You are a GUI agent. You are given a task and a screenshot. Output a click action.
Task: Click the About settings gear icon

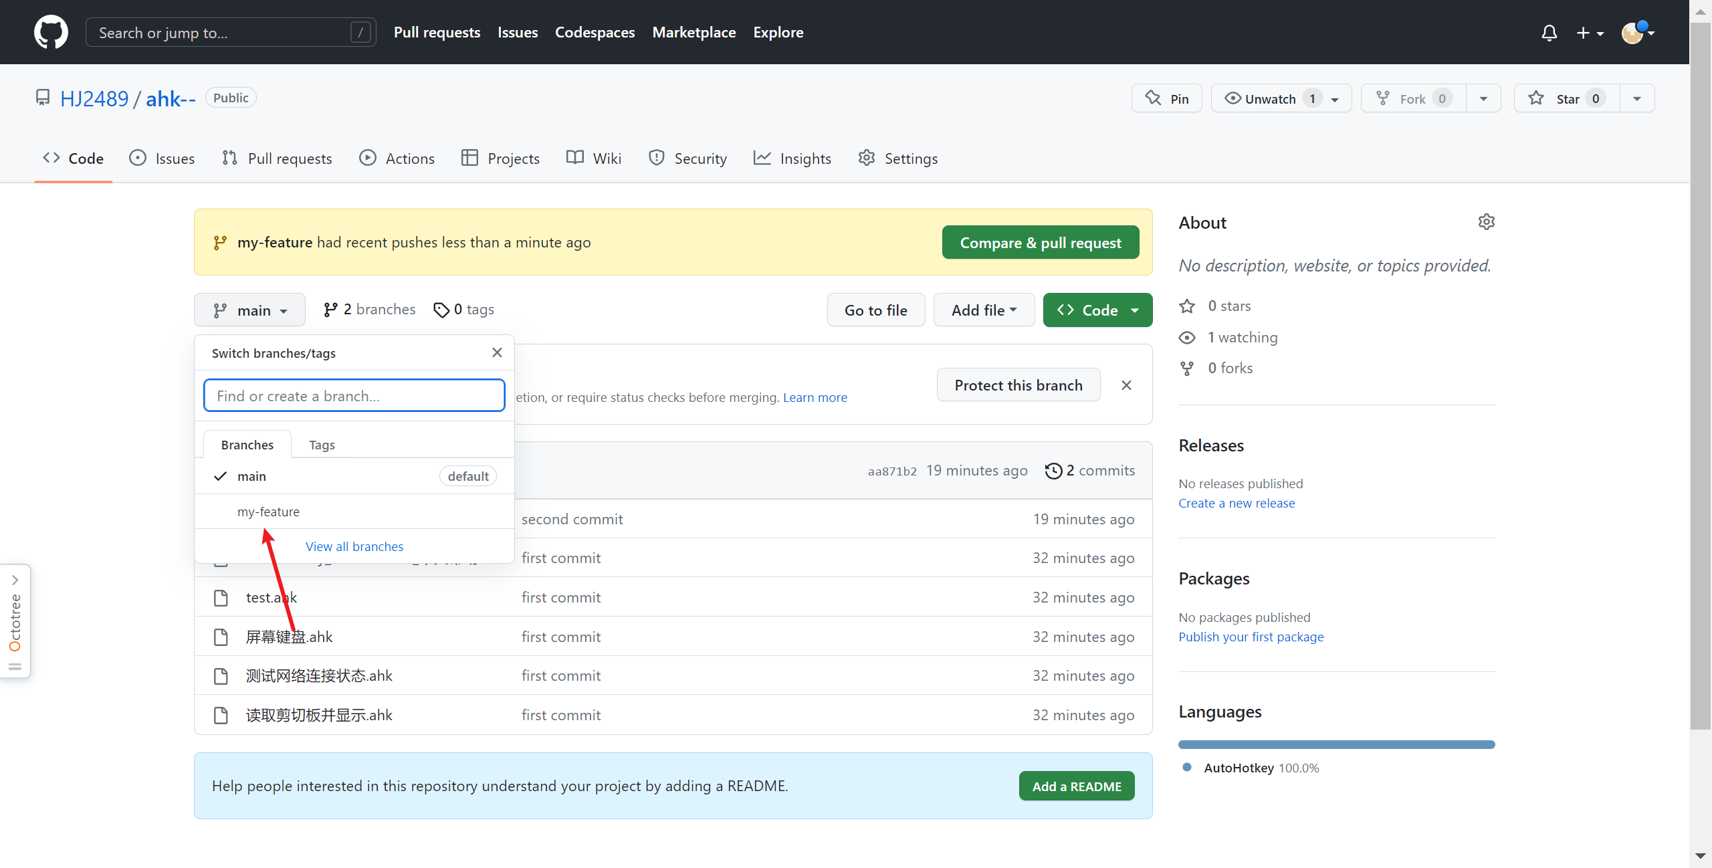1486,222
